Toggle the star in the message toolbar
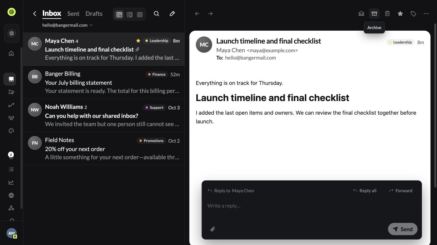437x245 pixels. (x=400, y=14)
